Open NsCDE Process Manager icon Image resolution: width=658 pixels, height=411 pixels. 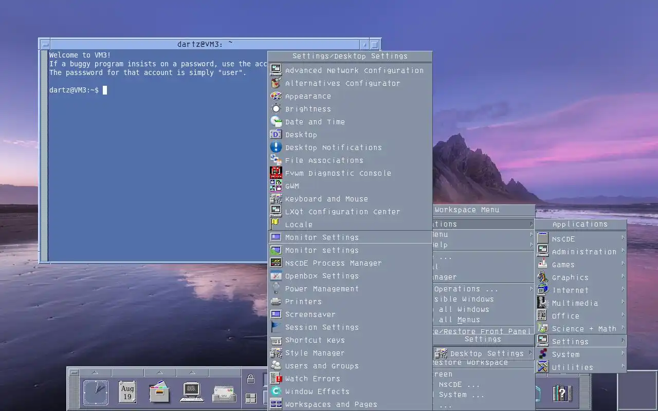276,263
